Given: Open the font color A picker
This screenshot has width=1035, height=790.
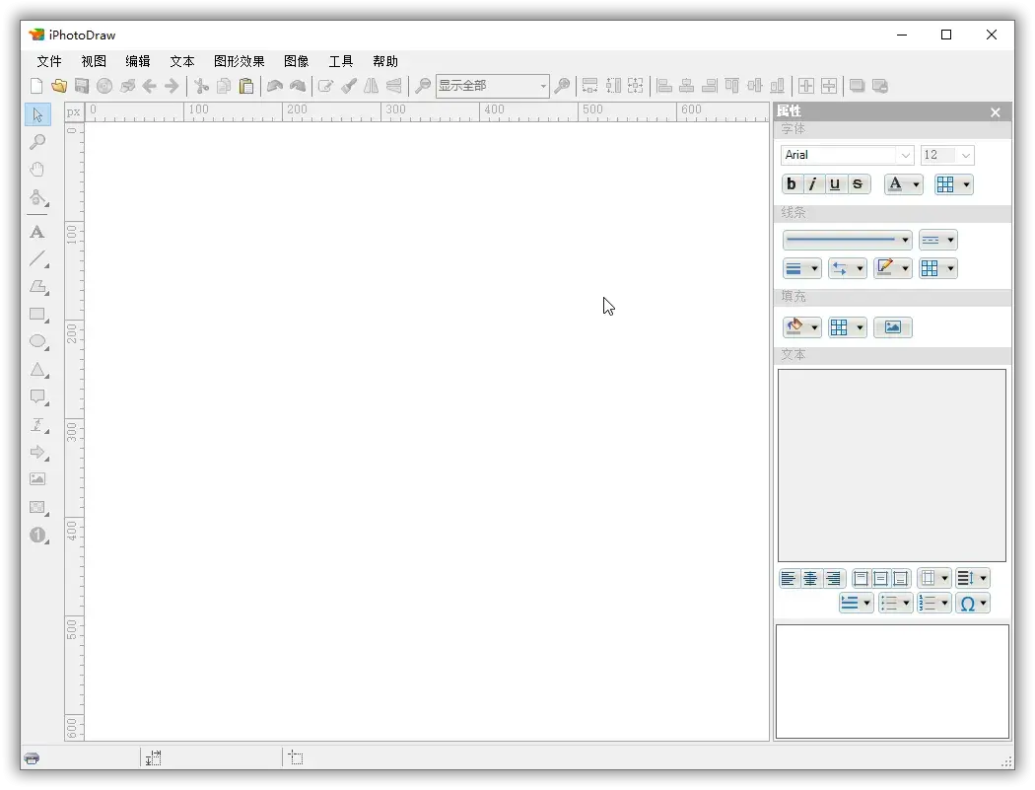Looking at the screenshot, I should coord(904,184).
